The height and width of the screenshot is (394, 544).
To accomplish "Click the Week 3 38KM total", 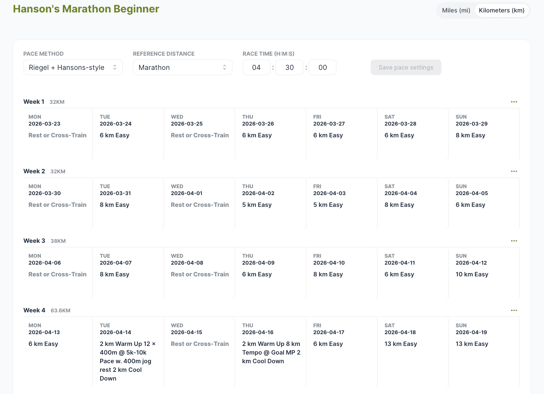I will pos(58,241).
